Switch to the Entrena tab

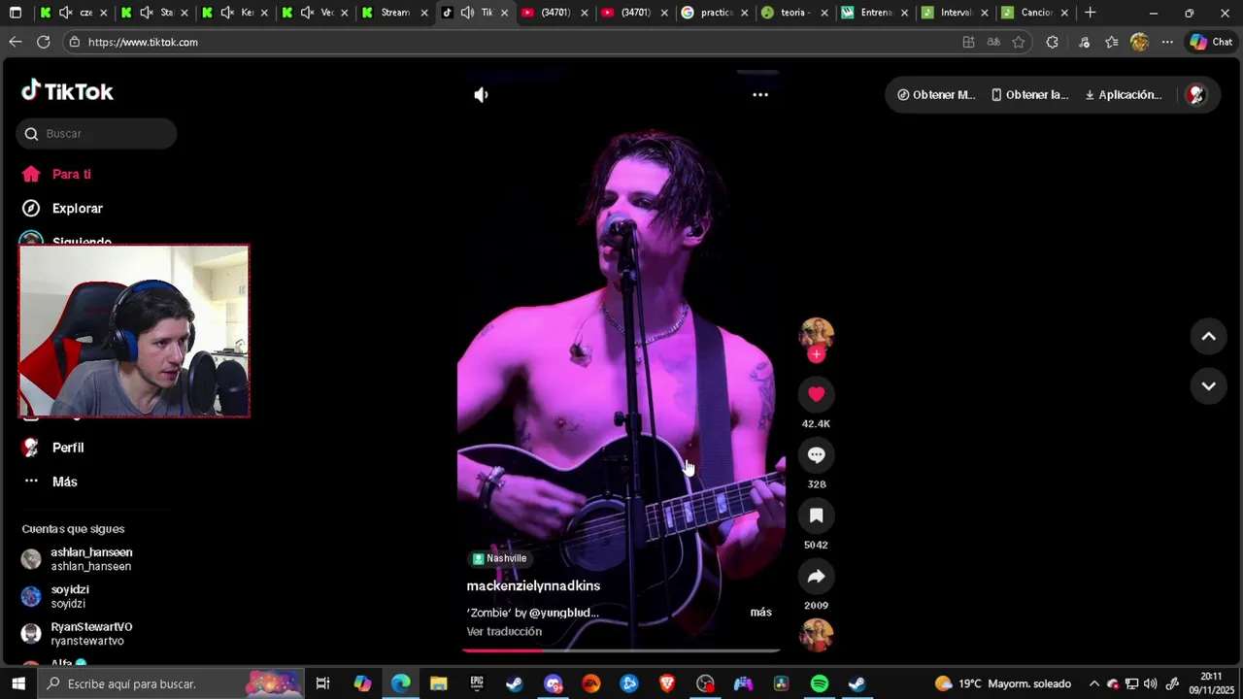click(x=875, y=13)
